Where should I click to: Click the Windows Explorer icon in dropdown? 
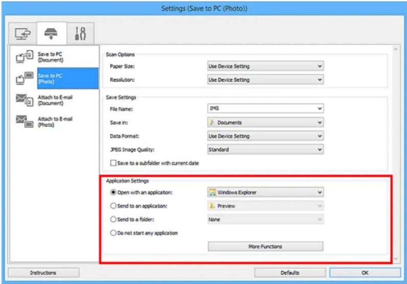point(213,192)
